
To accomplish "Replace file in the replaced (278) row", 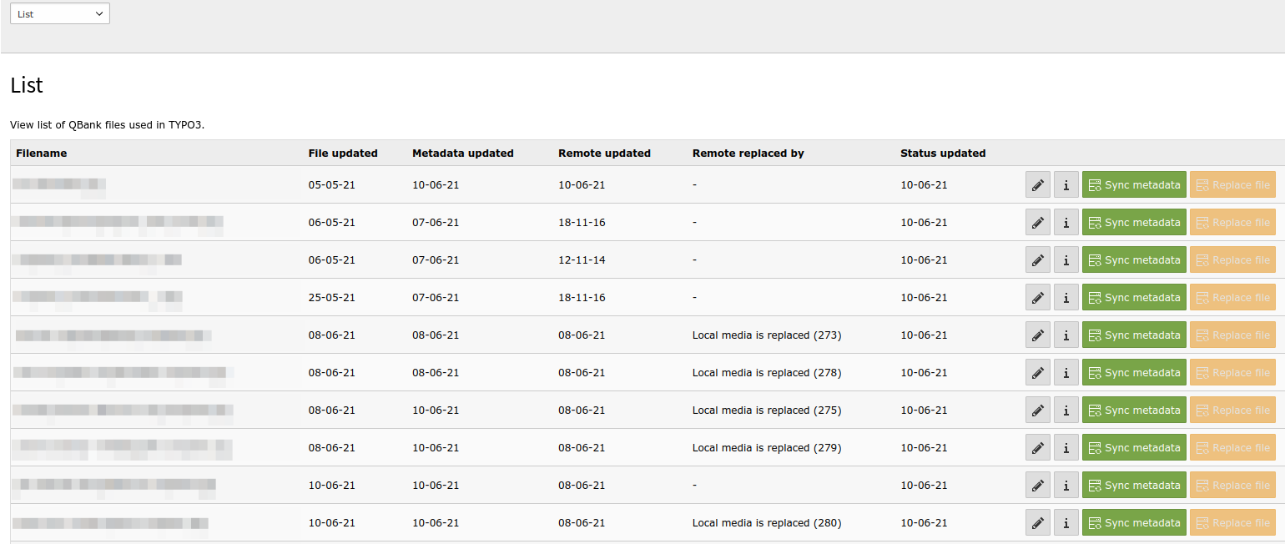I will (x=1232, y=373).
